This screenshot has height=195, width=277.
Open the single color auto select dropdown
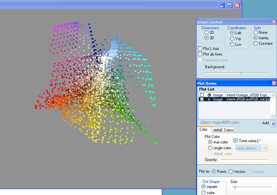265,148
